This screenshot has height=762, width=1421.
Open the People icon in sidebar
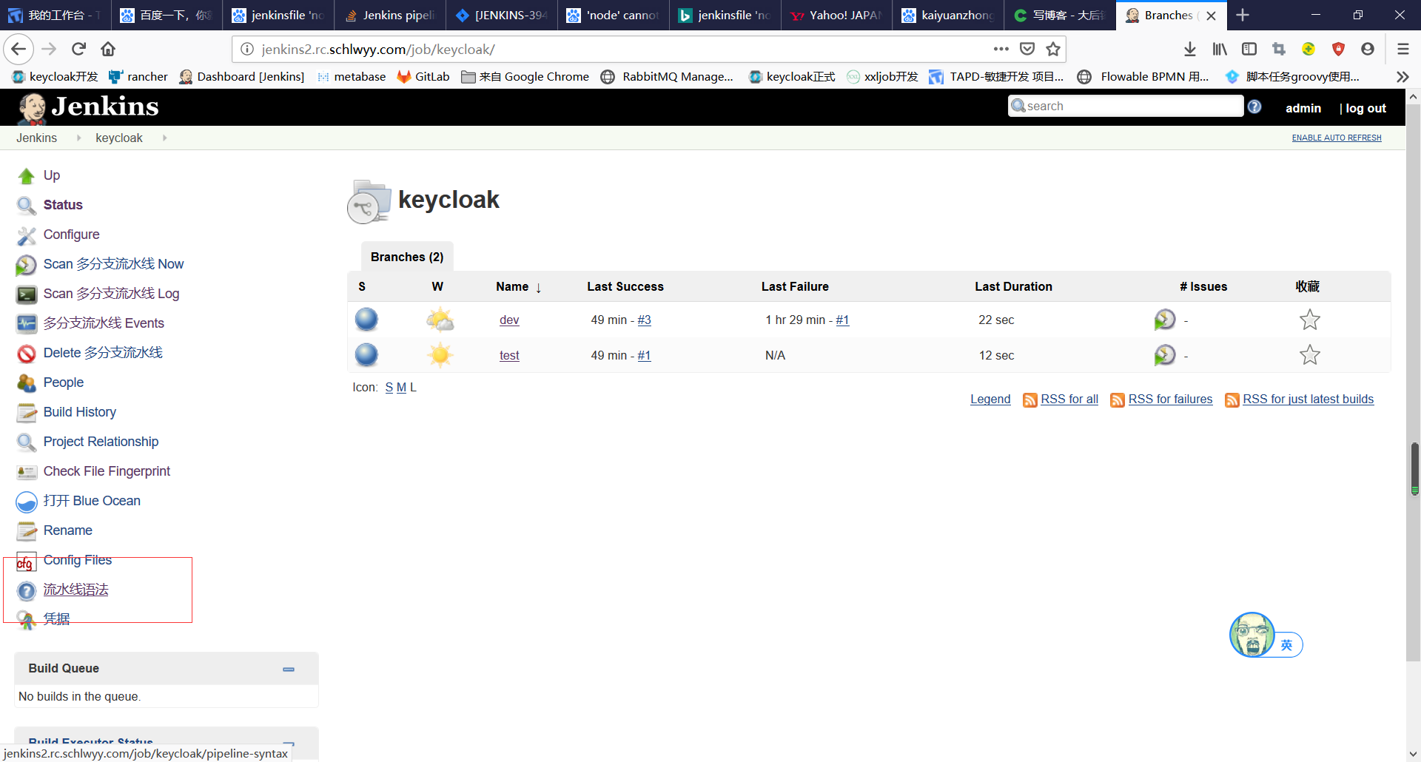pos(27,383)
